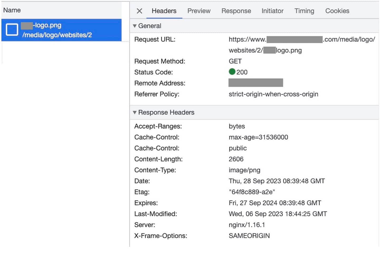Select the max-age=31536000 Cache-Control value
Image resolution: width=380 pixels, height=253 pixels.
click(258, 137)
